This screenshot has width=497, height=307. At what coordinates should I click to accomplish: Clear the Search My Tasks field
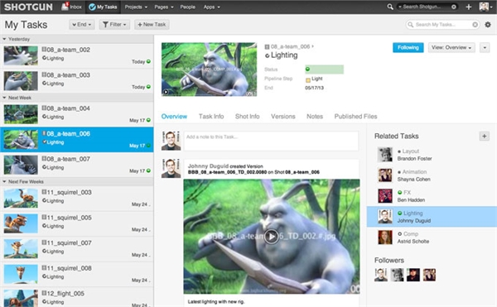point(475,24)
